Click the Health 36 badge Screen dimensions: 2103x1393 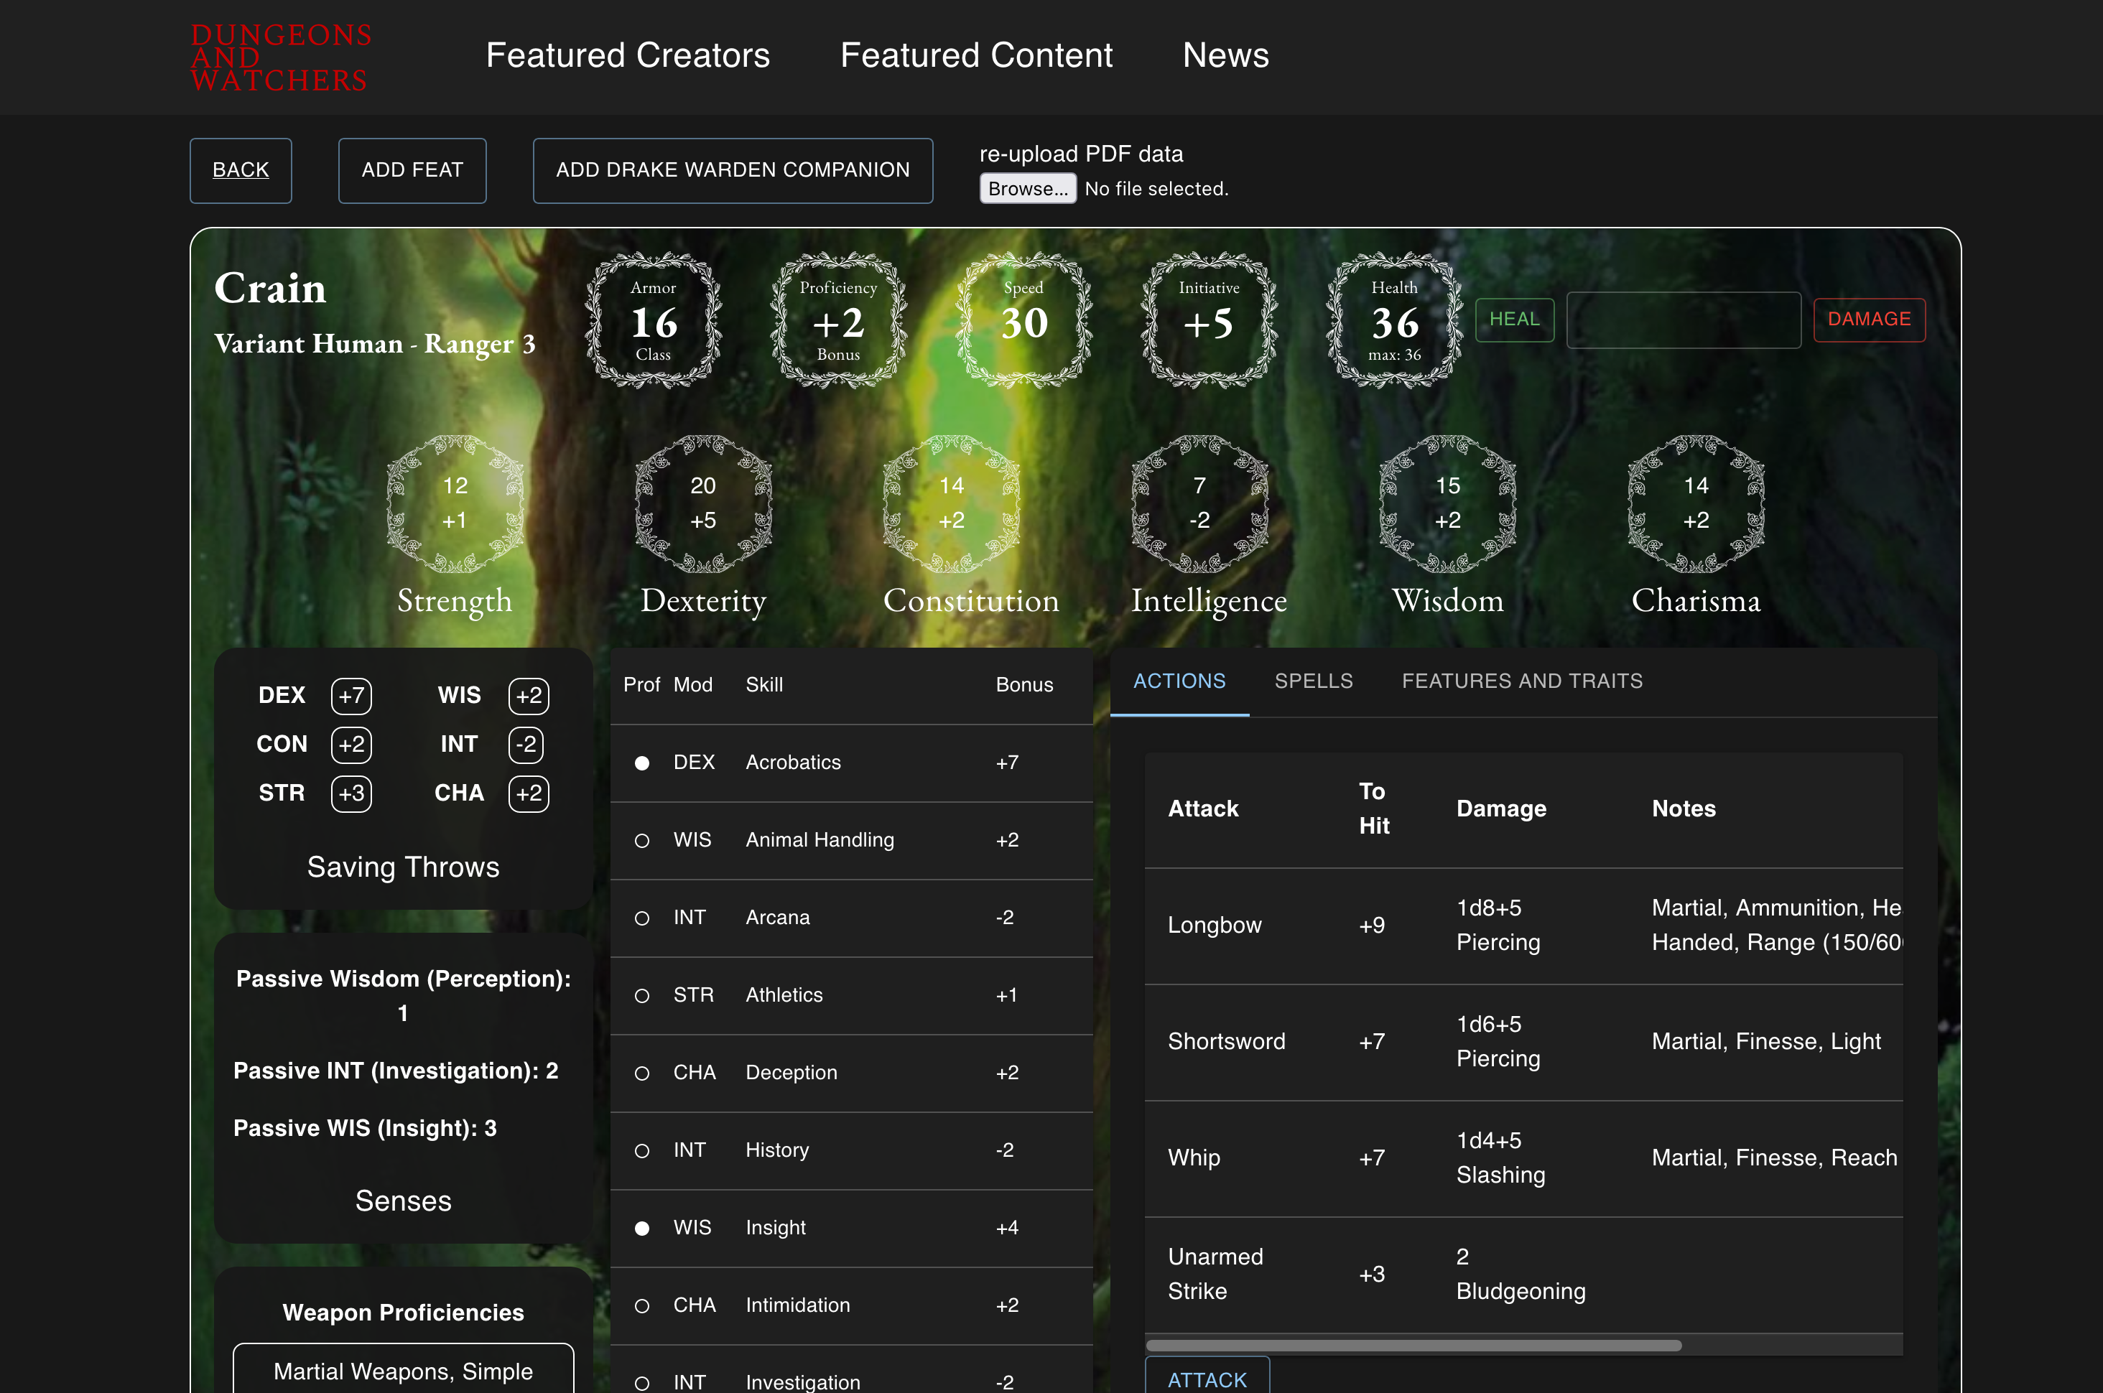[1394, 321]
